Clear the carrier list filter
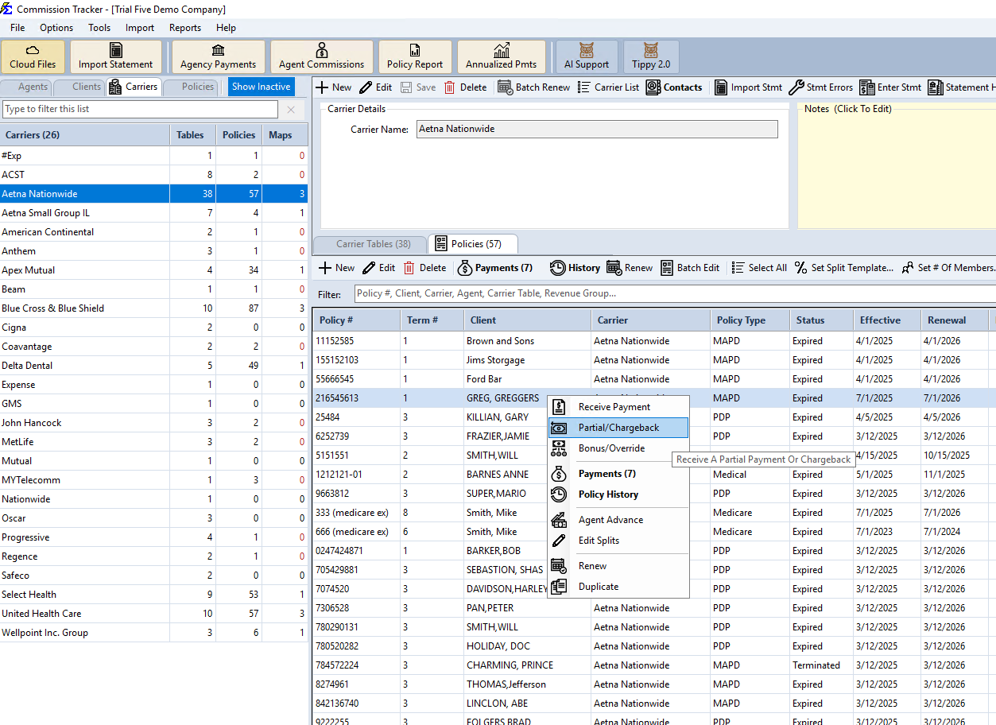This screenshot has width=996, height=725. tap(291, 110)
